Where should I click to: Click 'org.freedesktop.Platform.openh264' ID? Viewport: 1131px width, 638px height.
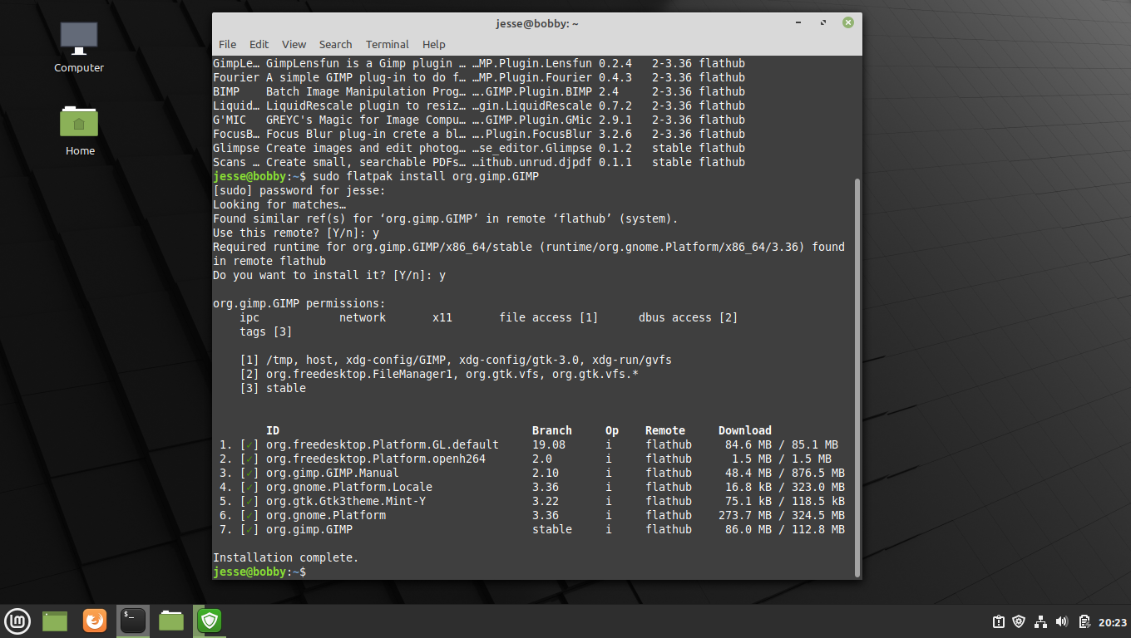(x=376, y=459)
